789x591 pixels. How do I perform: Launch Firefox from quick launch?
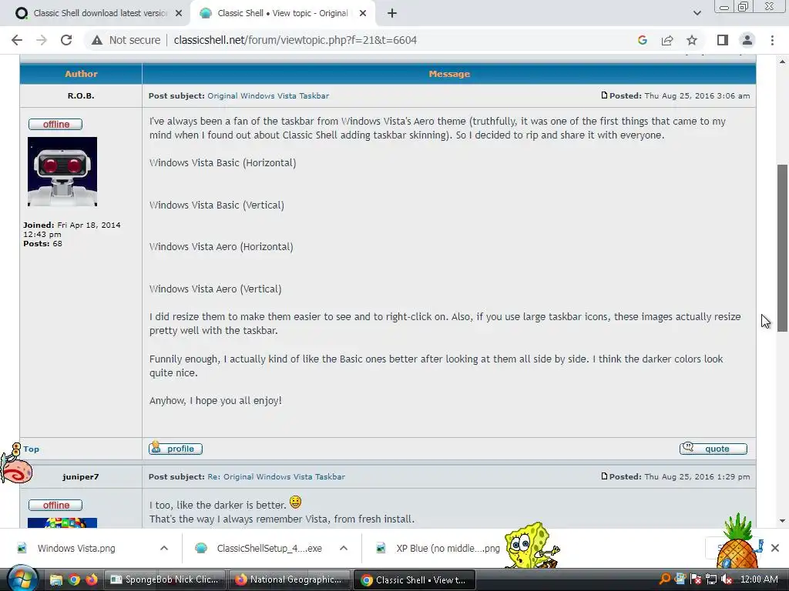(x=92, y=580)
